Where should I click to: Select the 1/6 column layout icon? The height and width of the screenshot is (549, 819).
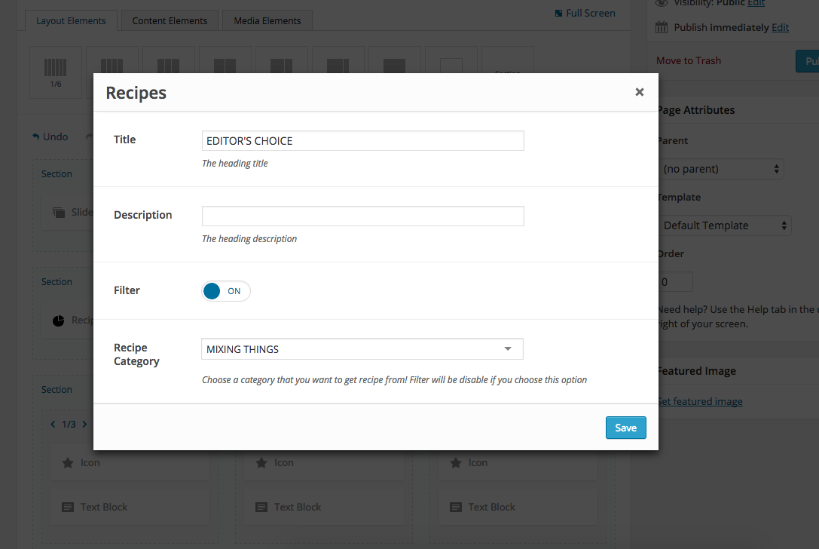pyautogui.click(x=56, y=72)
